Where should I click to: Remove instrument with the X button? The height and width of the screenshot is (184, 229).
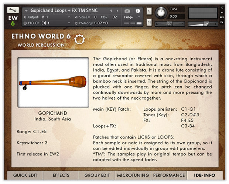[222, 7]
